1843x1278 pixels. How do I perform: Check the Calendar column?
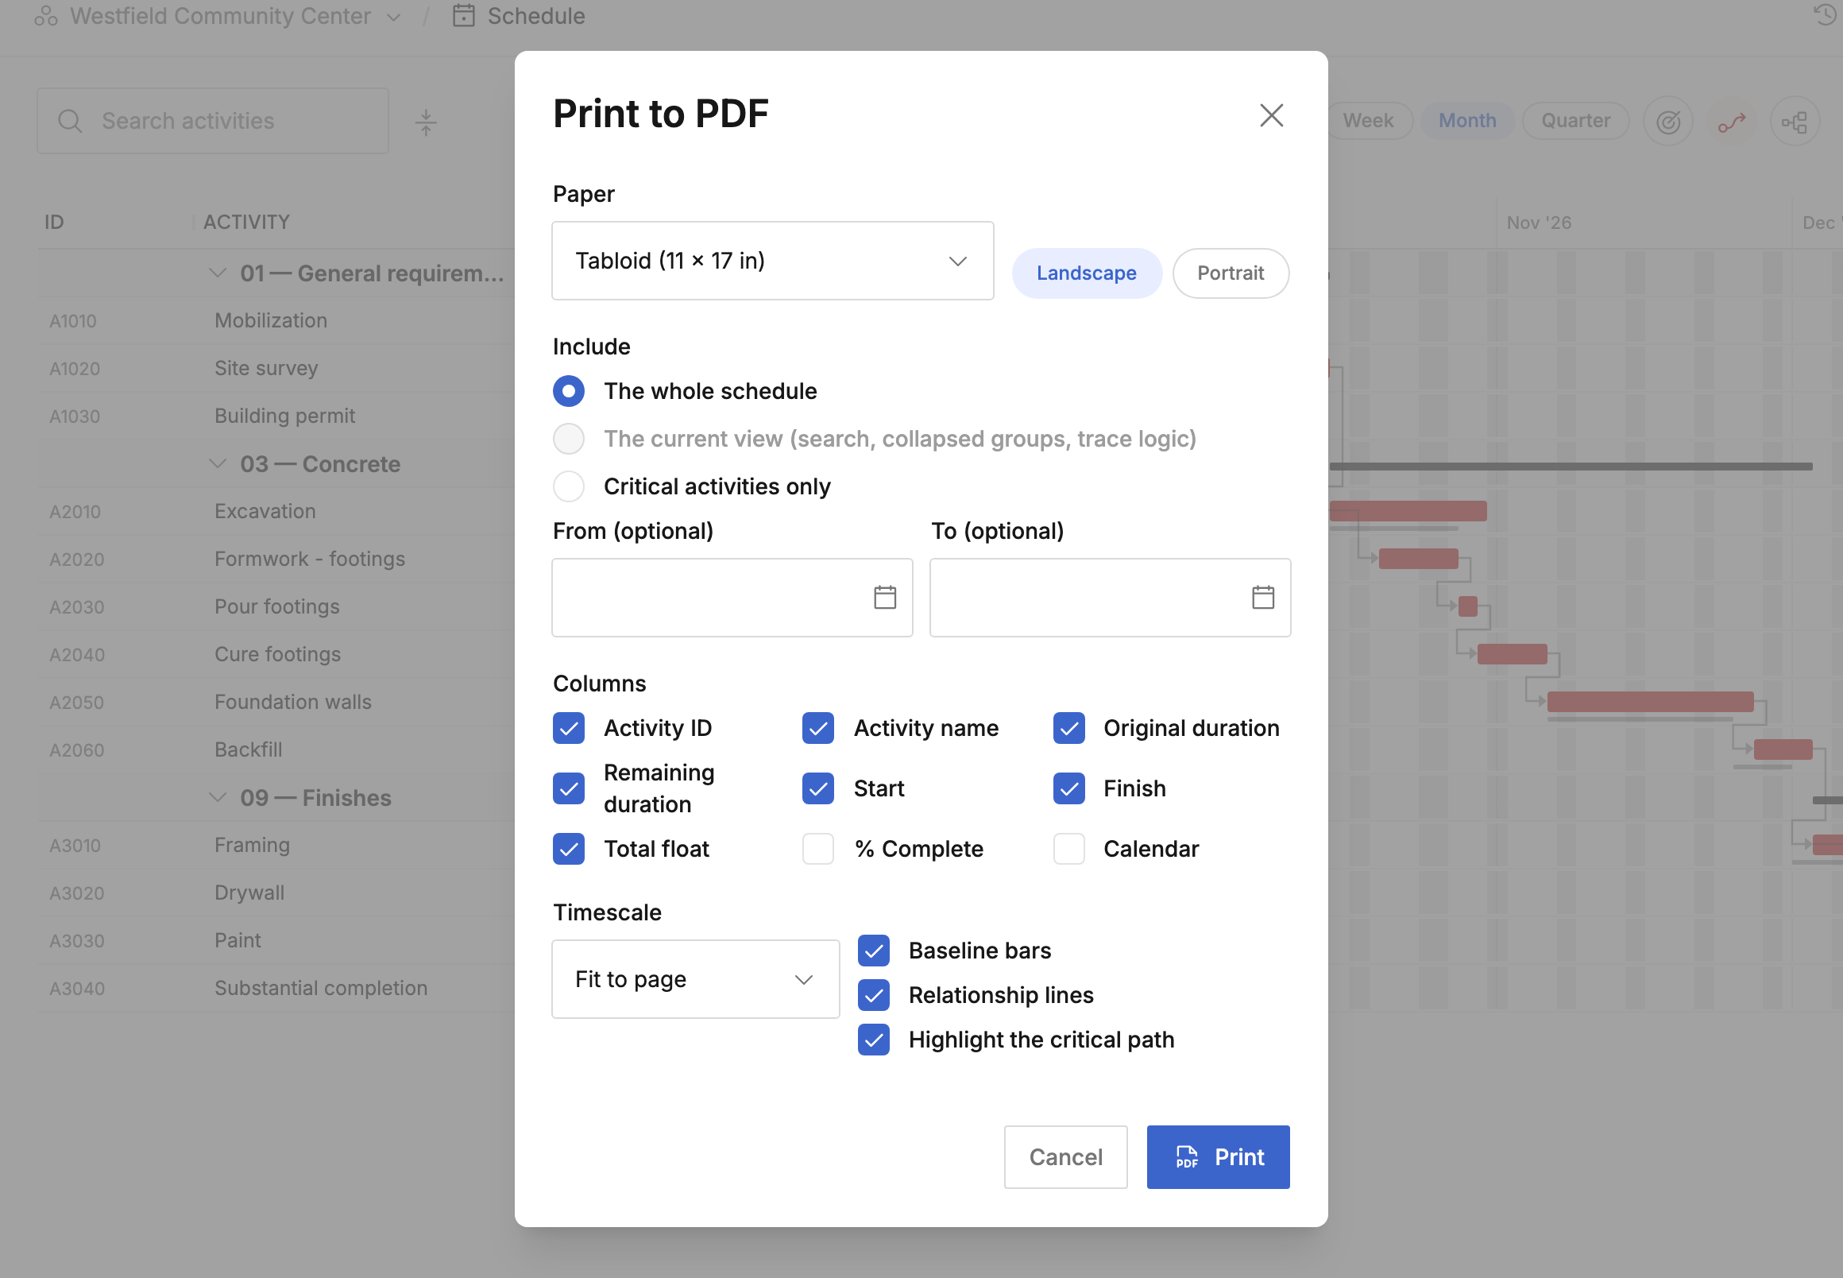[1068, 849]
